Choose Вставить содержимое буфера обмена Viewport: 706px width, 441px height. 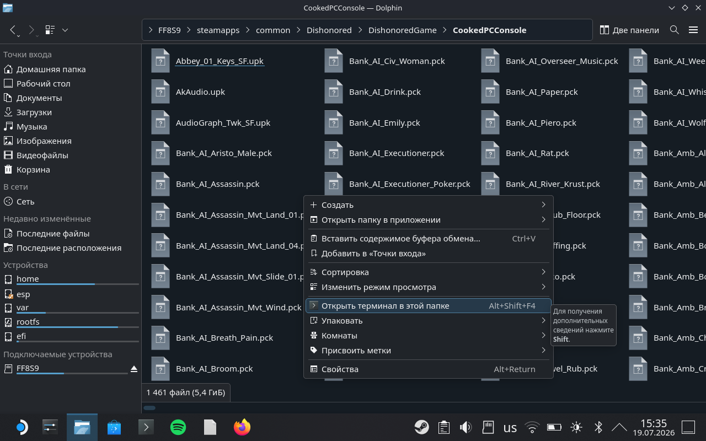pos(429,239)
